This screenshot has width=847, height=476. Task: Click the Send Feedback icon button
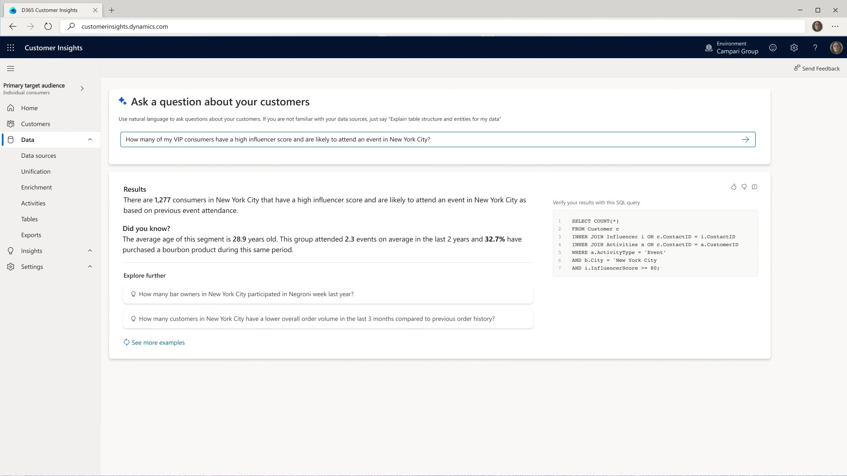coord(798,69)
